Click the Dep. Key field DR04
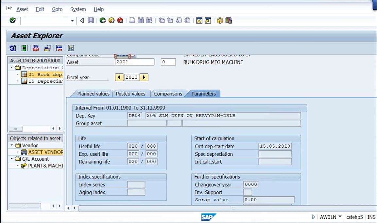Viewport: 377px width, 223px height. (134, 116)
